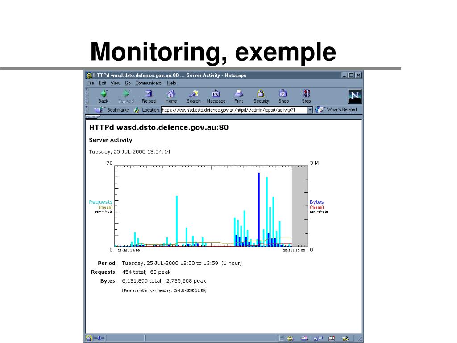The image size is (457, 343).
Task: Click the '3 M' right axis maximum label
Action: point(314,163)
